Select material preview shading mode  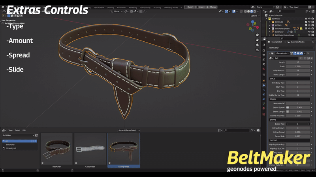252,11
